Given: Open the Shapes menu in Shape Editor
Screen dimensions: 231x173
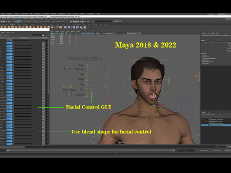Looking at the screenshot, I should point(3,32).
